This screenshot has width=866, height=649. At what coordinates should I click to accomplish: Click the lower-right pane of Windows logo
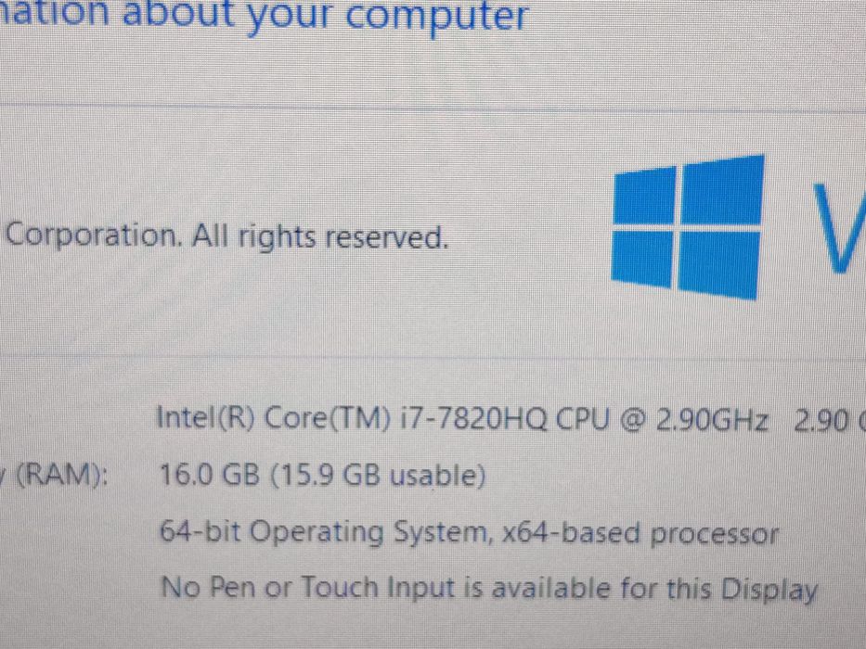[x=718, y=264]
